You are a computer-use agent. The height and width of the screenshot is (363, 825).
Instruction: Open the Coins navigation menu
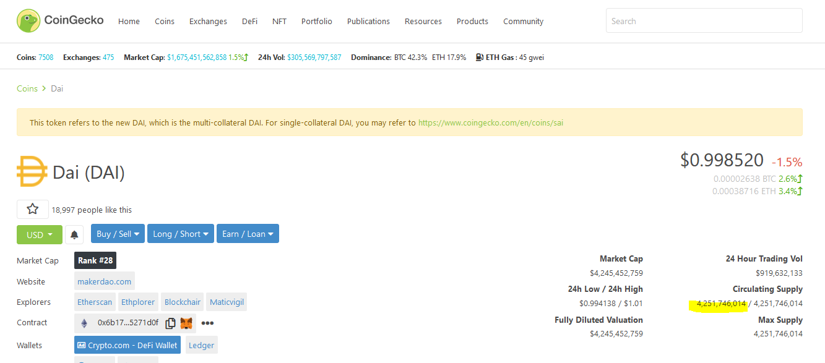(165, 21)
